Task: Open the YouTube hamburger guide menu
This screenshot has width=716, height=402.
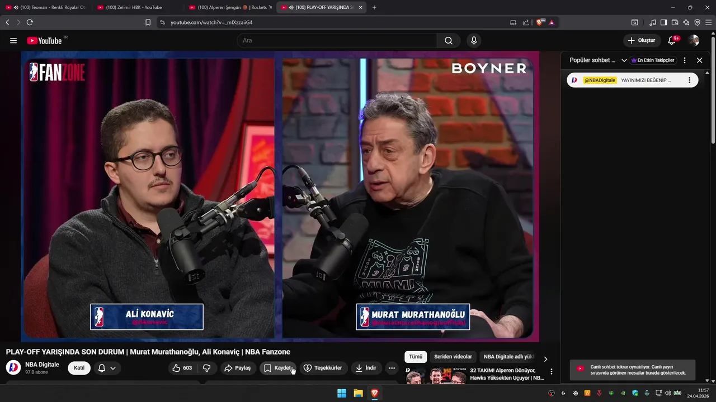Action: tap(13, 40)
